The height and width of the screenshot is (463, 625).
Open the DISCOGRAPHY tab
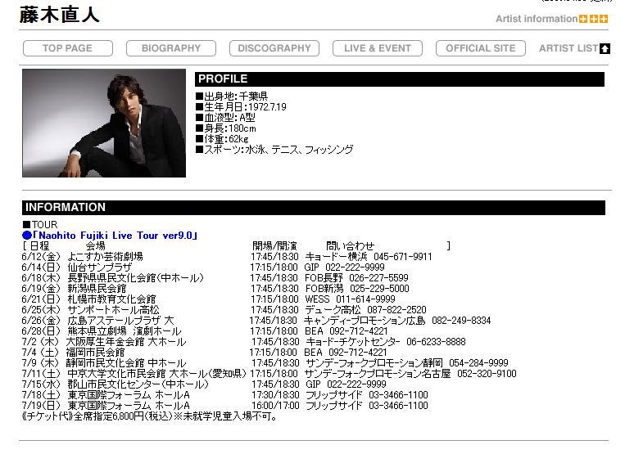[x=274, y=48]
